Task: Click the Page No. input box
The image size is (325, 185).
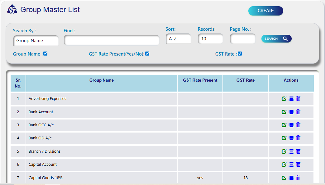Action: (242, 39)
